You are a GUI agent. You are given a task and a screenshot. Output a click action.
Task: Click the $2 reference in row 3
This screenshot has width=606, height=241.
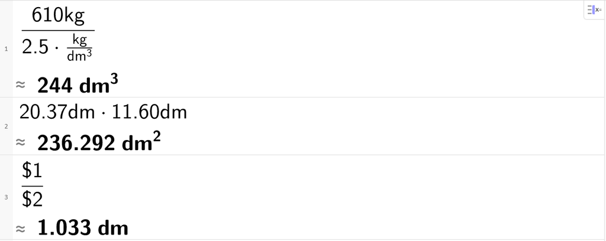(32, 200)
